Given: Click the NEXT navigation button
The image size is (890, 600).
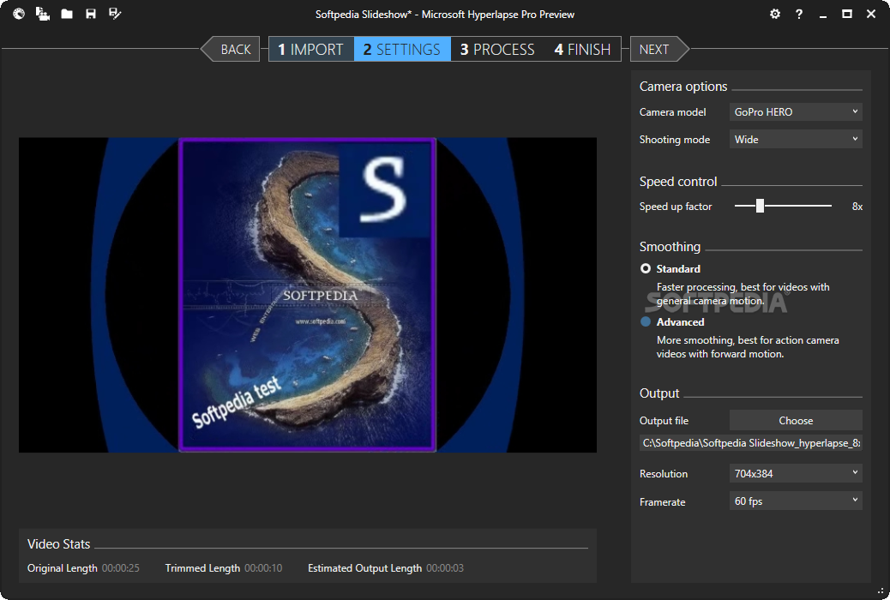Looking at the screenshot, I should coord(659,50).
